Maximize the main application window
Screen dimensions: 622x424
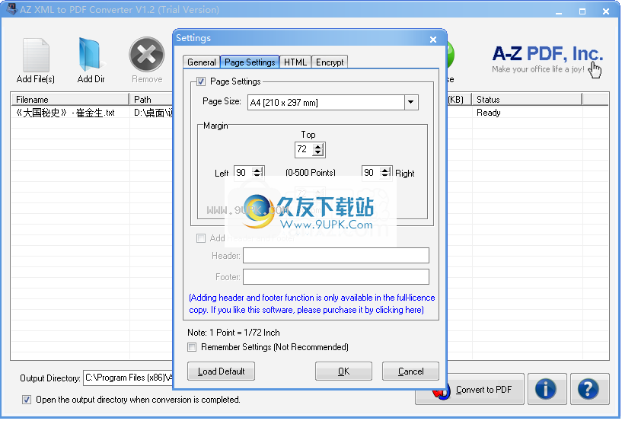[582, 11]
